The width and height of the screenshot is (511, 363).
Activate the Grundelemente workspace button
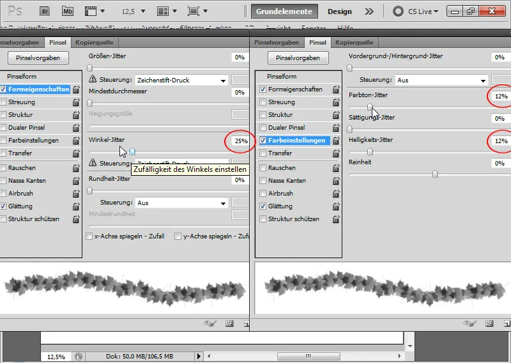[x=284, y=12]
